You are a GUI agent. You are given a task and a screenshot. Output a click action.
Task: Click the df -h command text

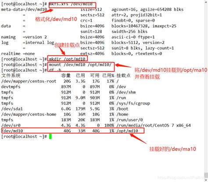click(55, 70)
